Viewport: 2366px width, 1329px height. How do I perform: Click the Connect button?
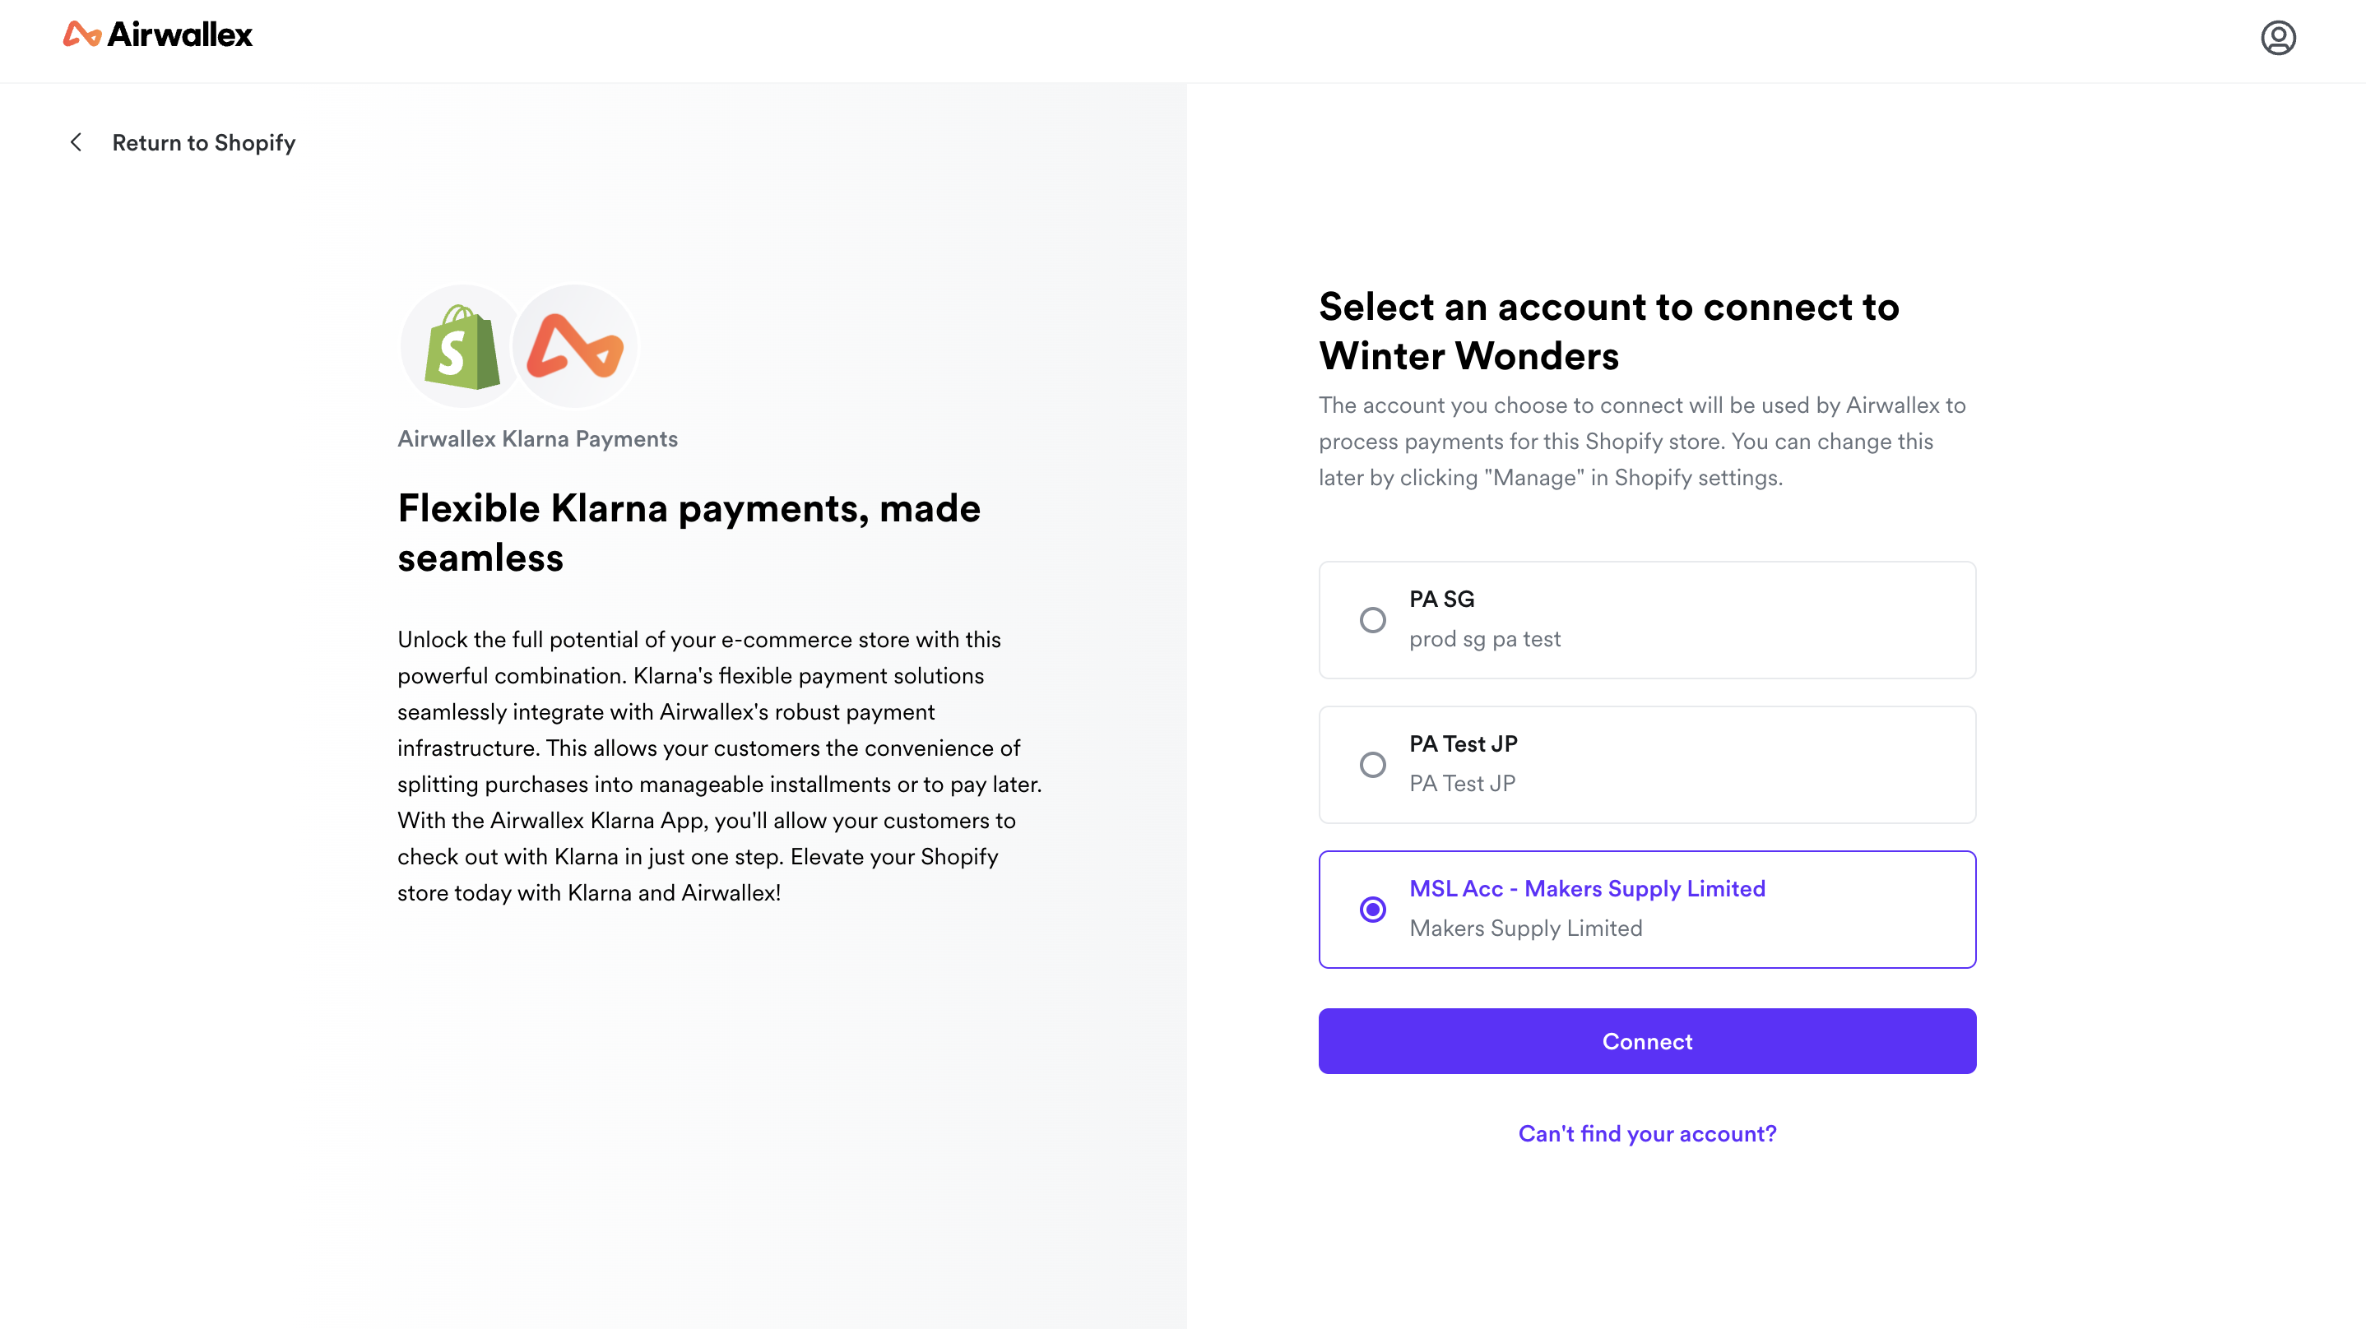pyautogui.click(x=1646, y=1040)
